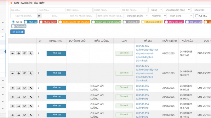This screenshot has height=118, width=211.
Task: Print production order row 4
Action: (x=19, y=97)
